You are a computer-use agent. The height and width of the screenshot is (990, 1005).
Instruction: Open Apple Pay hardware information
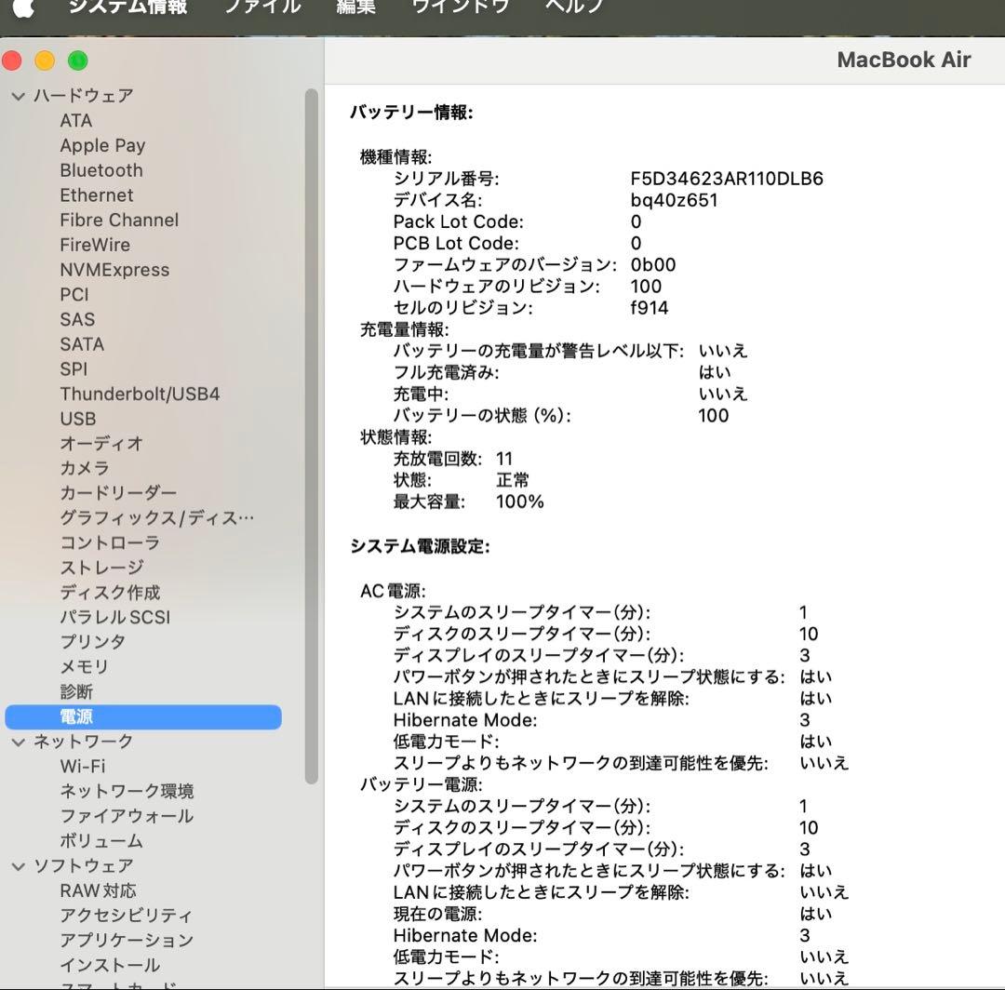(x=102, y=145)
